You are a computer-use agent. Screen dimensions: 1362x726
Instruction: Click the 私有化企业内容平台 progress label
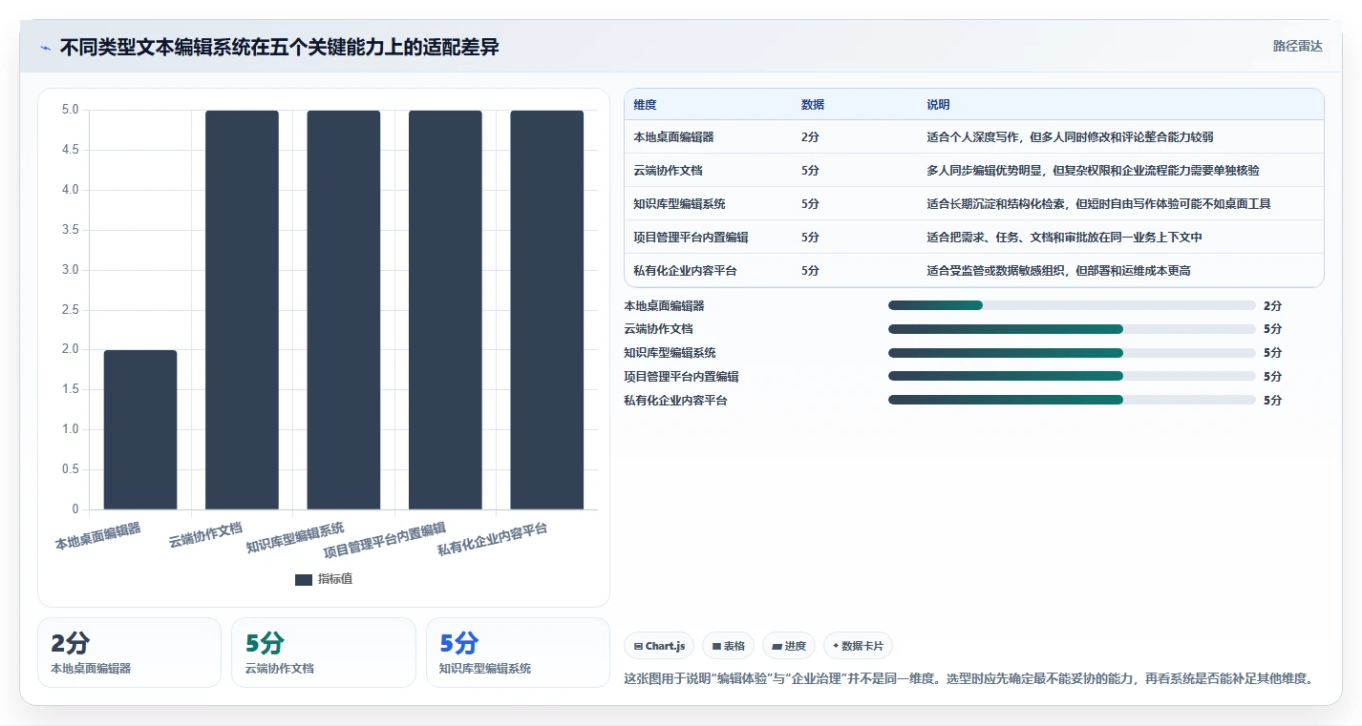pyautogui.click(x=675, y=401)
